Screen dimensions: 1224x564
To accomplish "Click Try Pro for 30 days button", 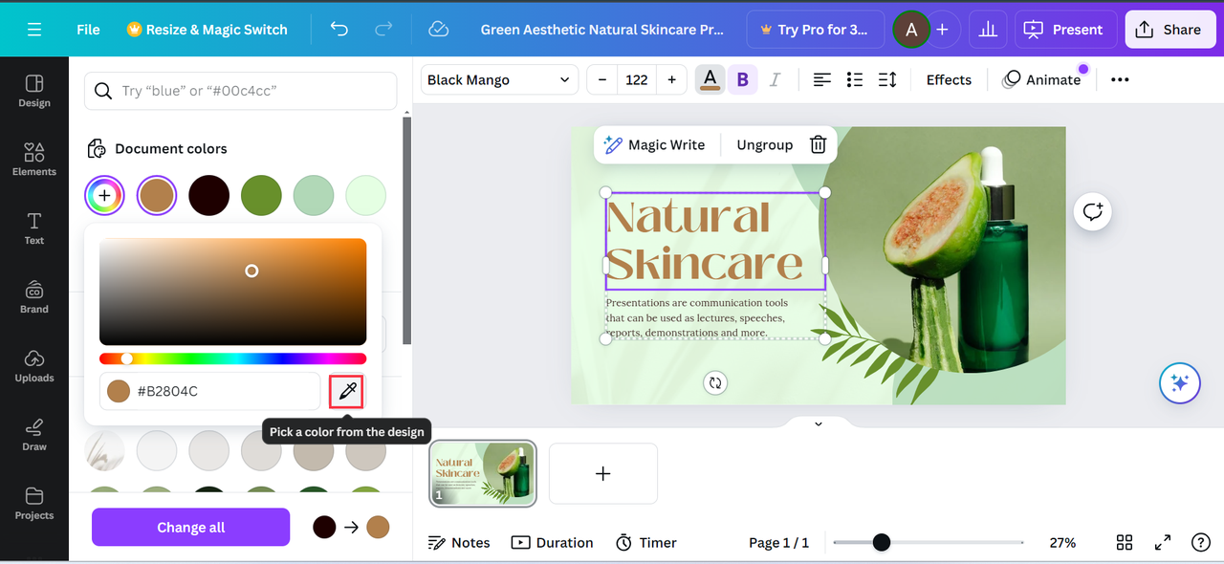I will 814,30.
